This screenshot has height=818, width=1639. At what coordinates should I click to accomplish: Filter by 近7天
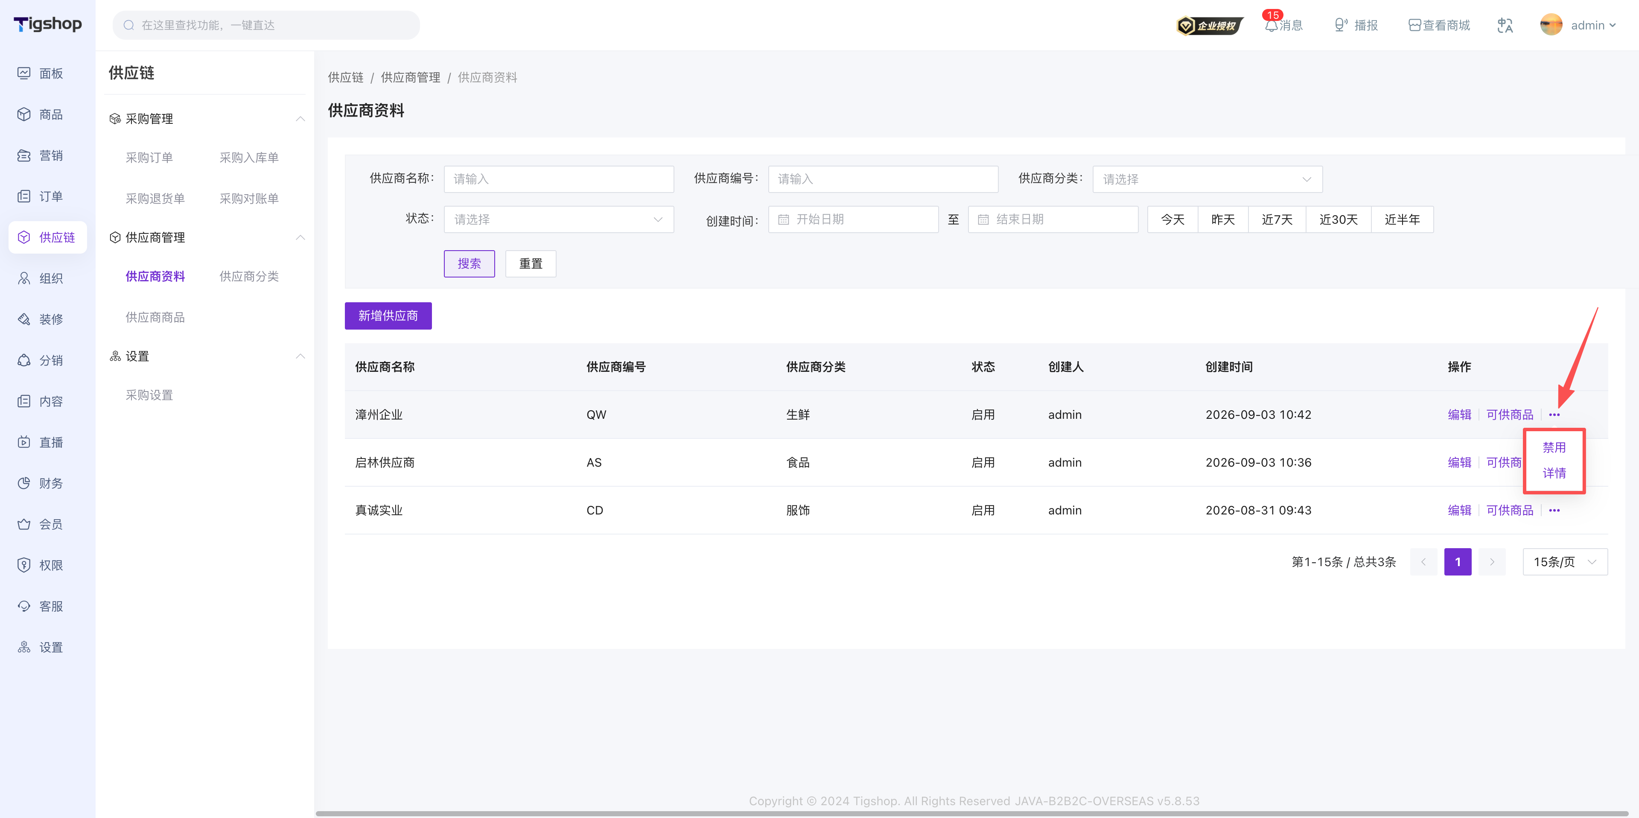point(1276,219)
